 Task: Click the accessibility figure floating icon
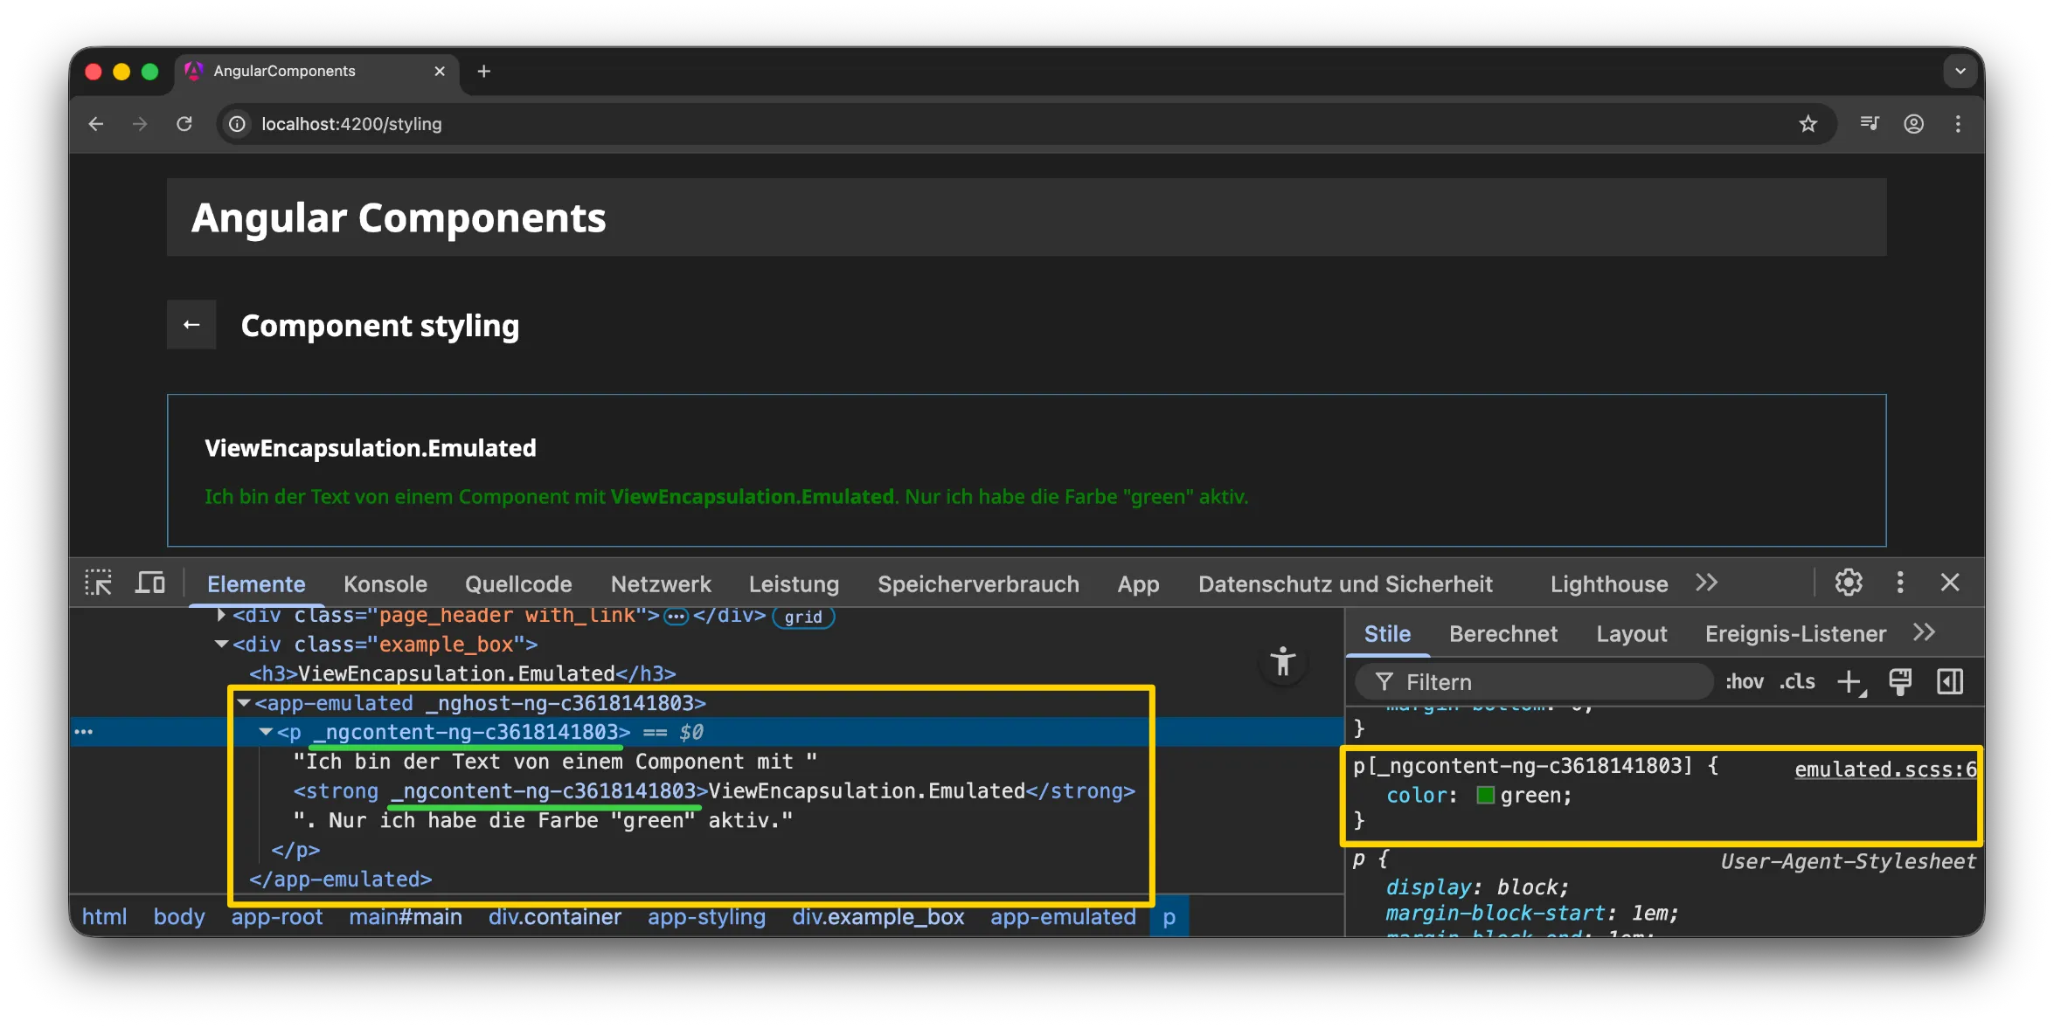click(x=1282, y=662)
